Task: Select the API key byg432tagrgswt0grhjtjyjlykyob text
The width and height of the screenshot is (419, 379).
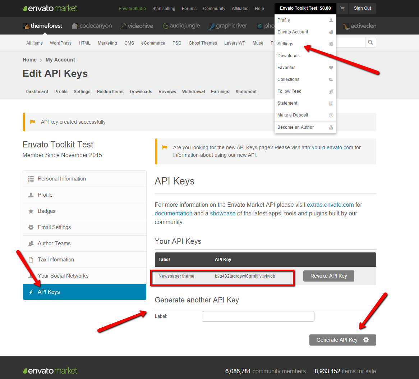Action: click(x=245, y=276)
